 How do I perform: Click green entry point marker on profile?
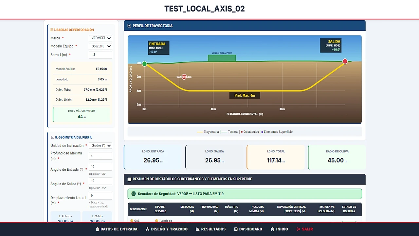click(144, 64)
